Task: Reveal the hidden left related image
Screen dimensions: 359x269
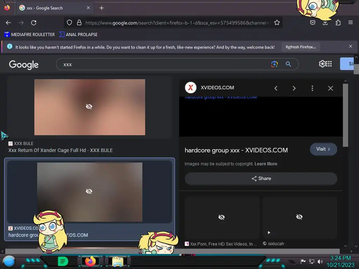Action: click(222, 217)
